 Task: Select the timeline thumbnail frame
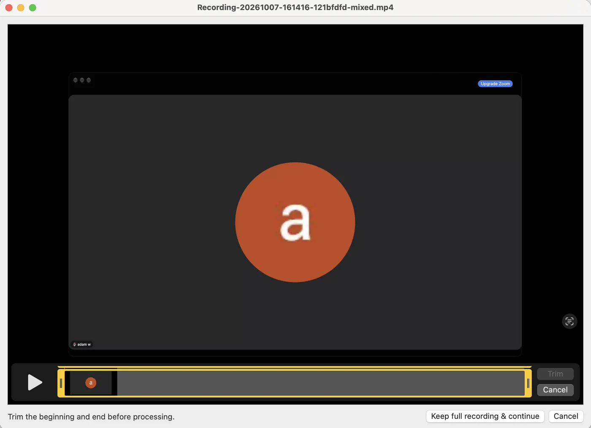(x=91, y=383)
